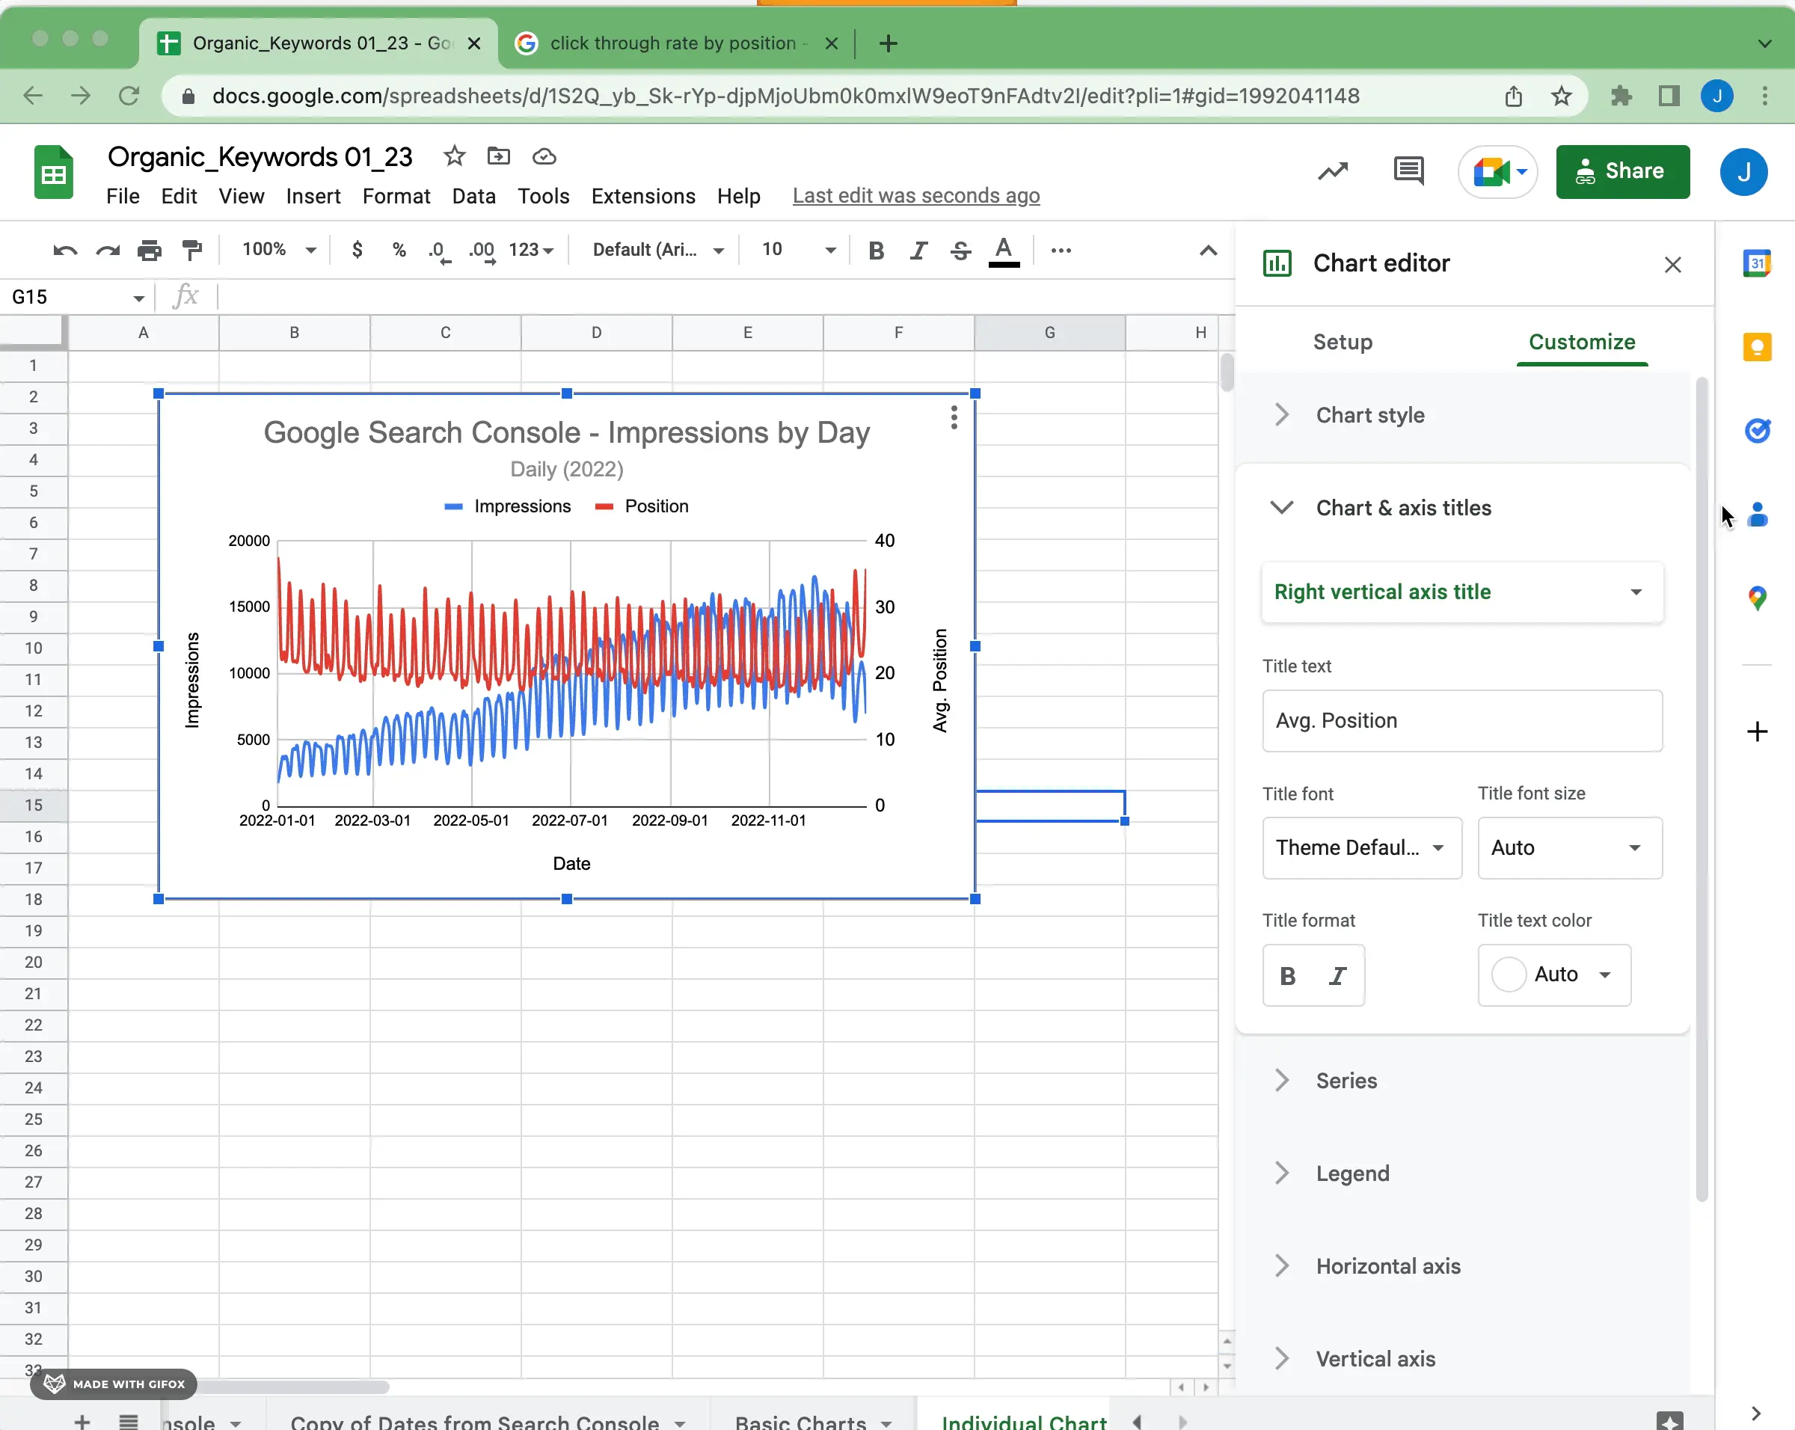Screen dimensions: 1795x1430
Task: Click the bold formatting icon in title format
Action: 1287,975
